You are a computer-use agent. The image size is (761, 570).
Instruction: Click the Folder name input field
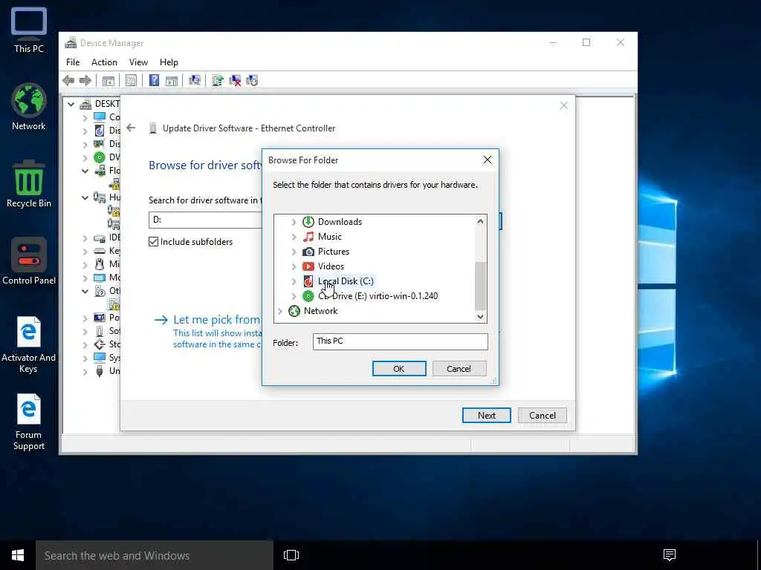pos(400,341)
